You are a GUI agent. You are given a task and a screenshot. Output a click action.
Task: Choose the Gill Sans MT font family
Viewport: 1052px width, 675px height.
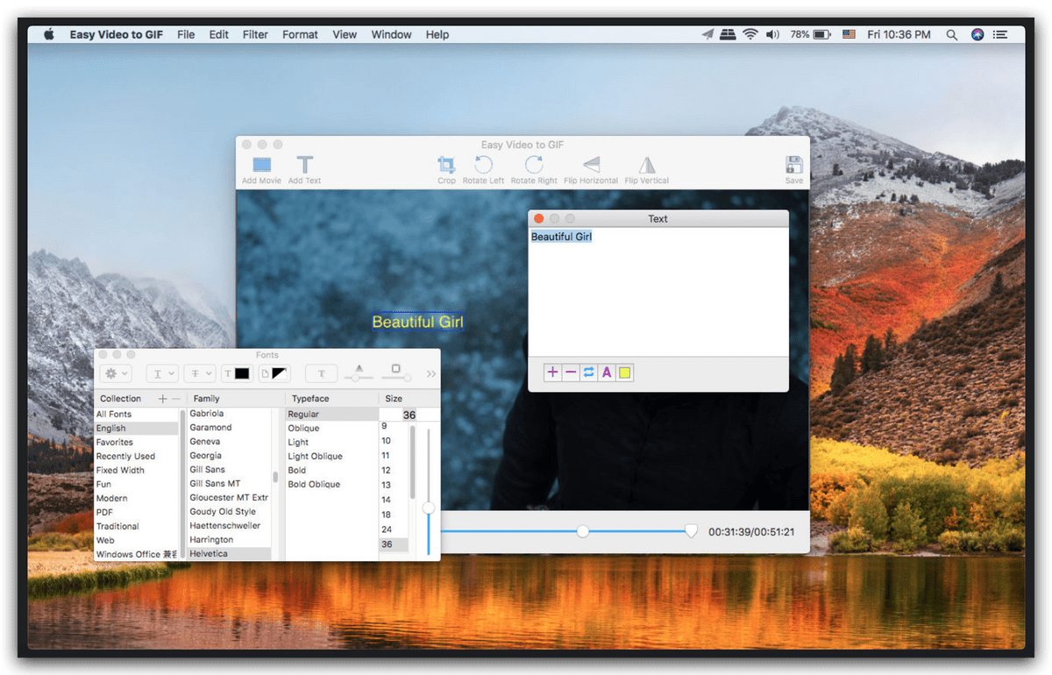tap(230, 483)
